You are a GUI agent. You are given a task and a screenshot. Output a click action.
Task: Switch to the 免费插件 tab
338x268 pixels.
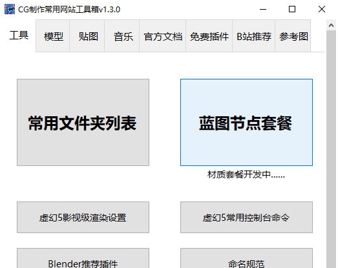[x=209, y=36]
